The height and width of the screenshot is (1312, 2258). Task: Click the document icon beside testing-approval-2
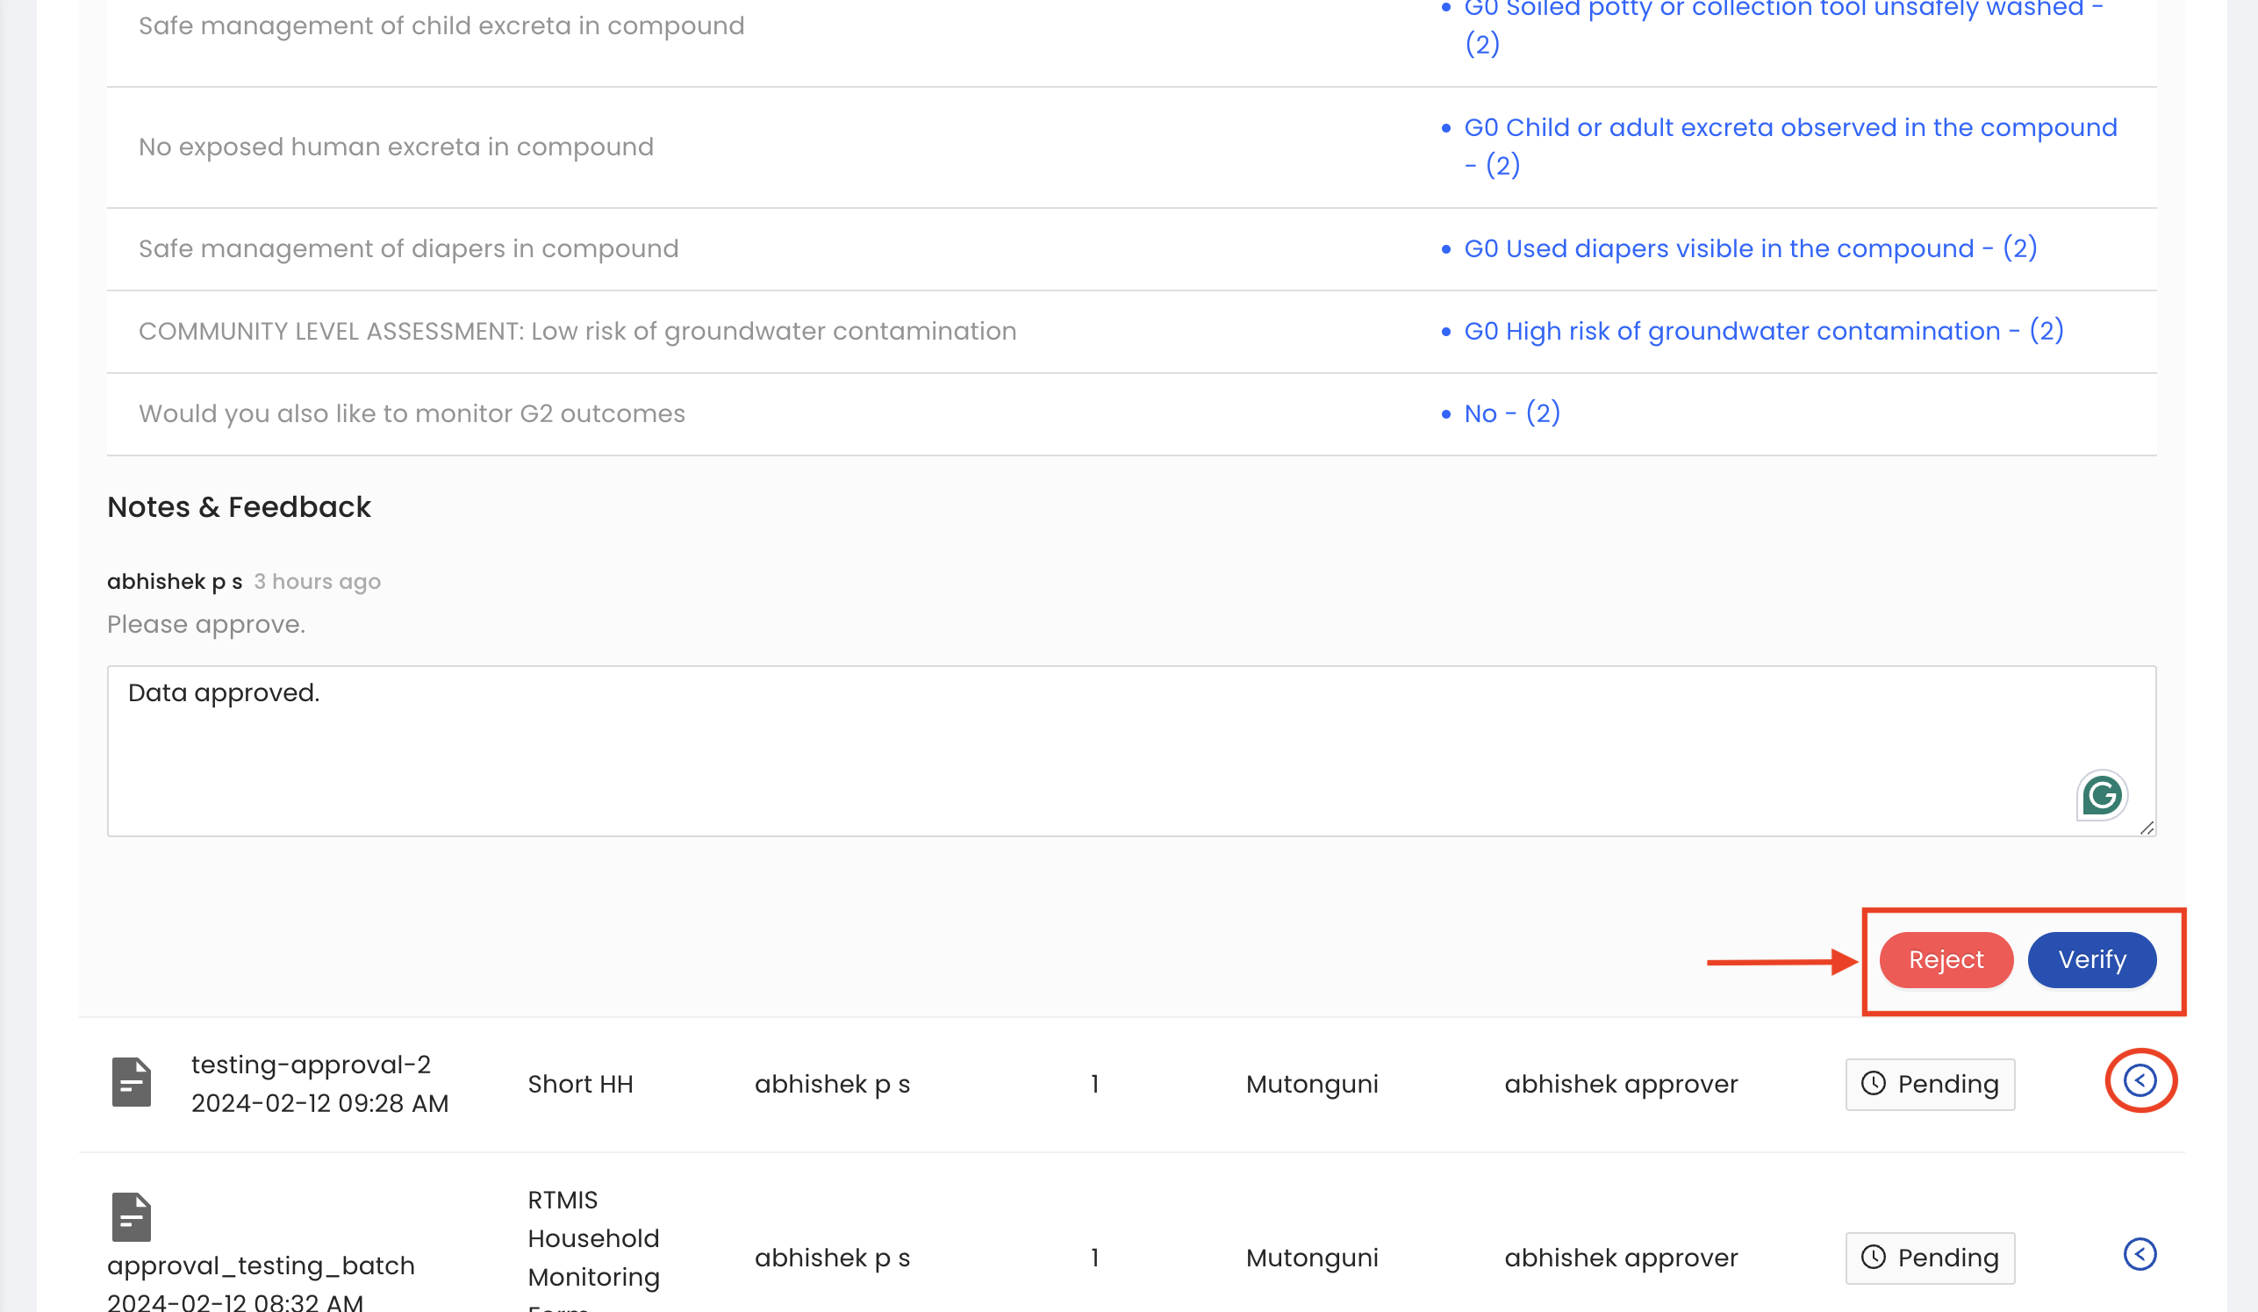point(131,1083)
